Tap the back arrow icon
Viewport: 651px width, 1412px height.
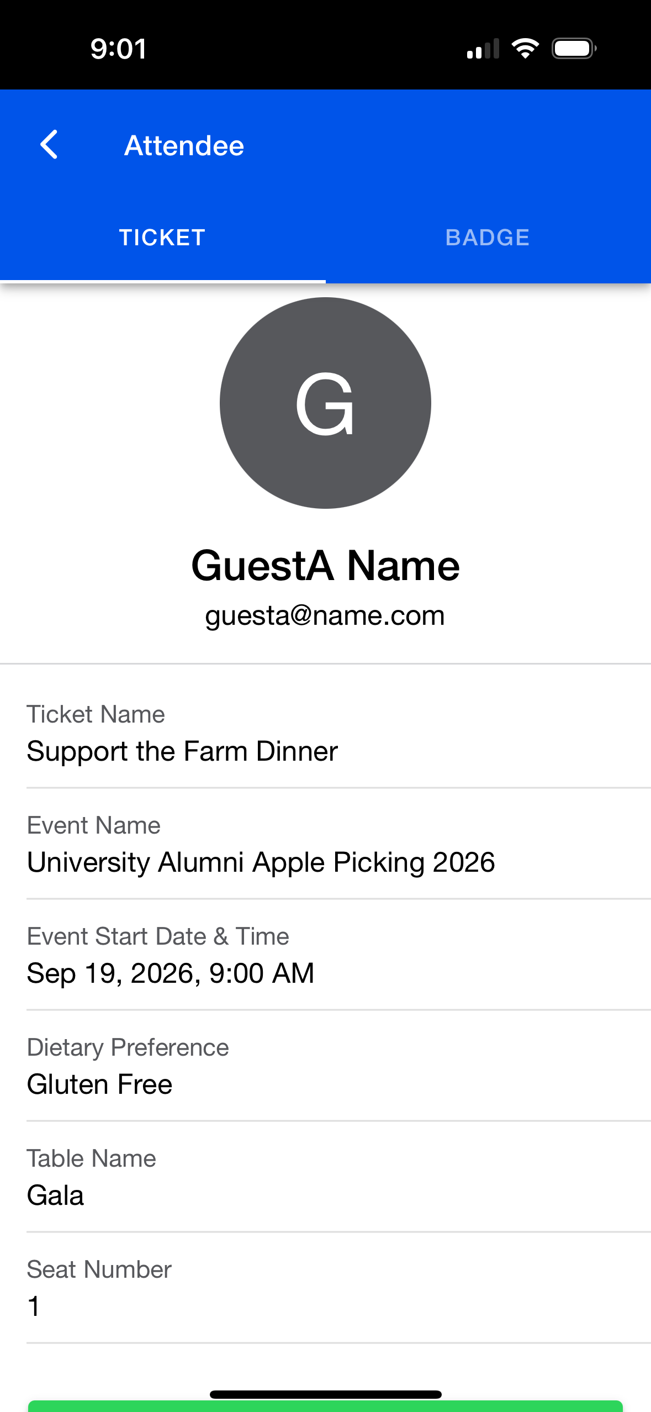[50, 145]
